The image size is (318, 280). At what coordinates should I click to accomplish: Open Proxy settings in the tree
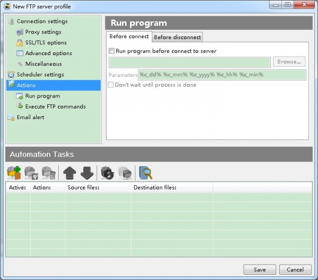coord(43,32)
